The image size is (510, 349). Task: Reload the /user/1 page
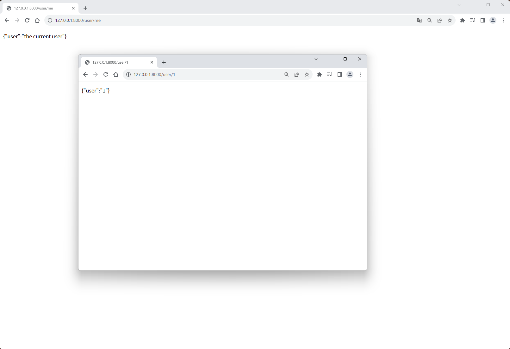click(x=106, y=74)
